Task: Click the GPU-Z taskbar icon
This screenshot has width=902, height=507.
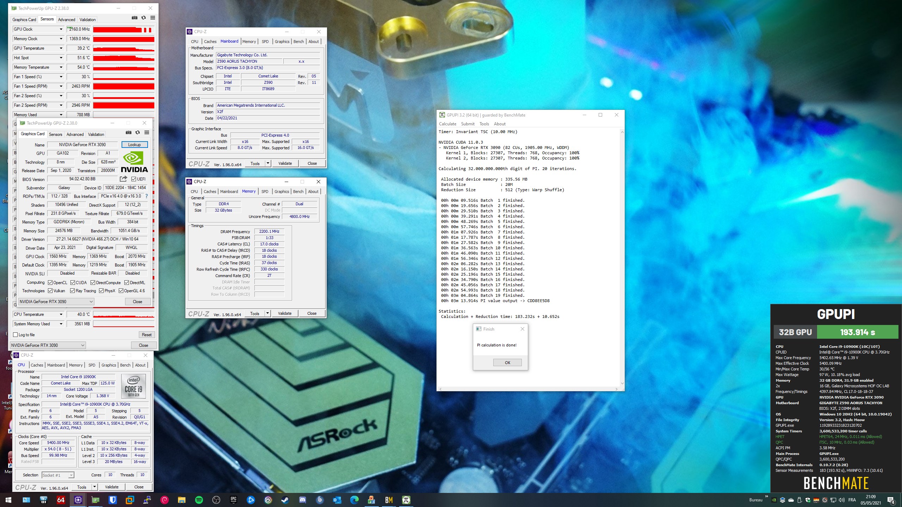Action: [x=95, y=500]
